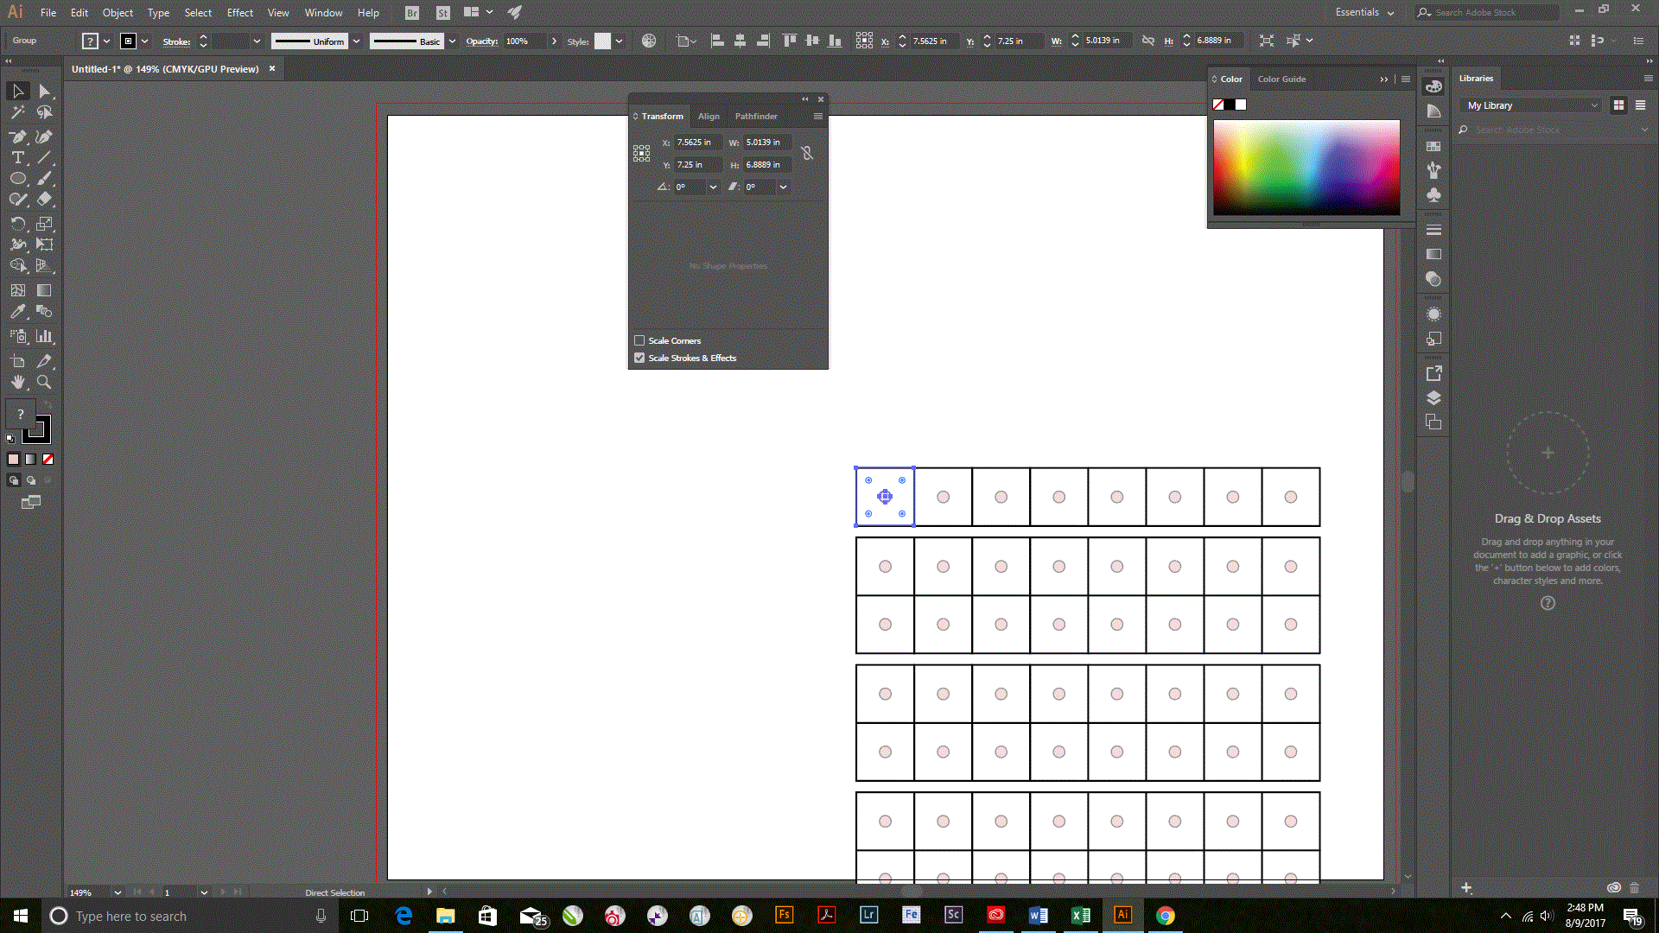Enable Scale Corners checkbox
Viewport: 1659px width, 933px height.
[639, 340]
